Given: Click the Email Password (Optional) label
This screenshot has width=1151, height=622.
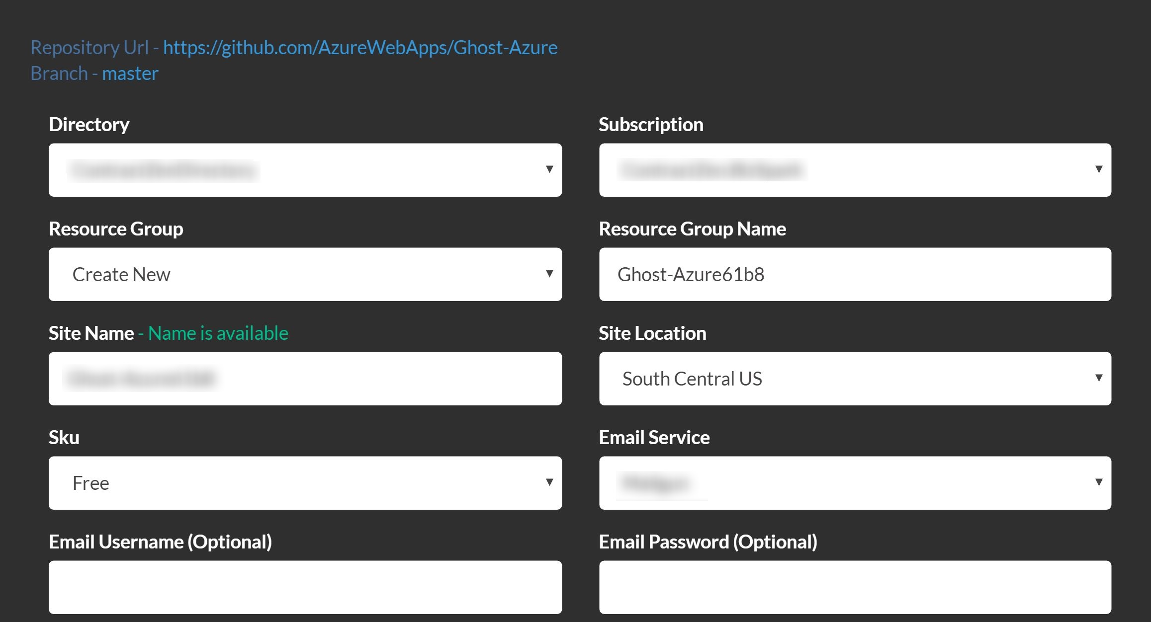Looking at the screenshot, I should pos(708,542).
